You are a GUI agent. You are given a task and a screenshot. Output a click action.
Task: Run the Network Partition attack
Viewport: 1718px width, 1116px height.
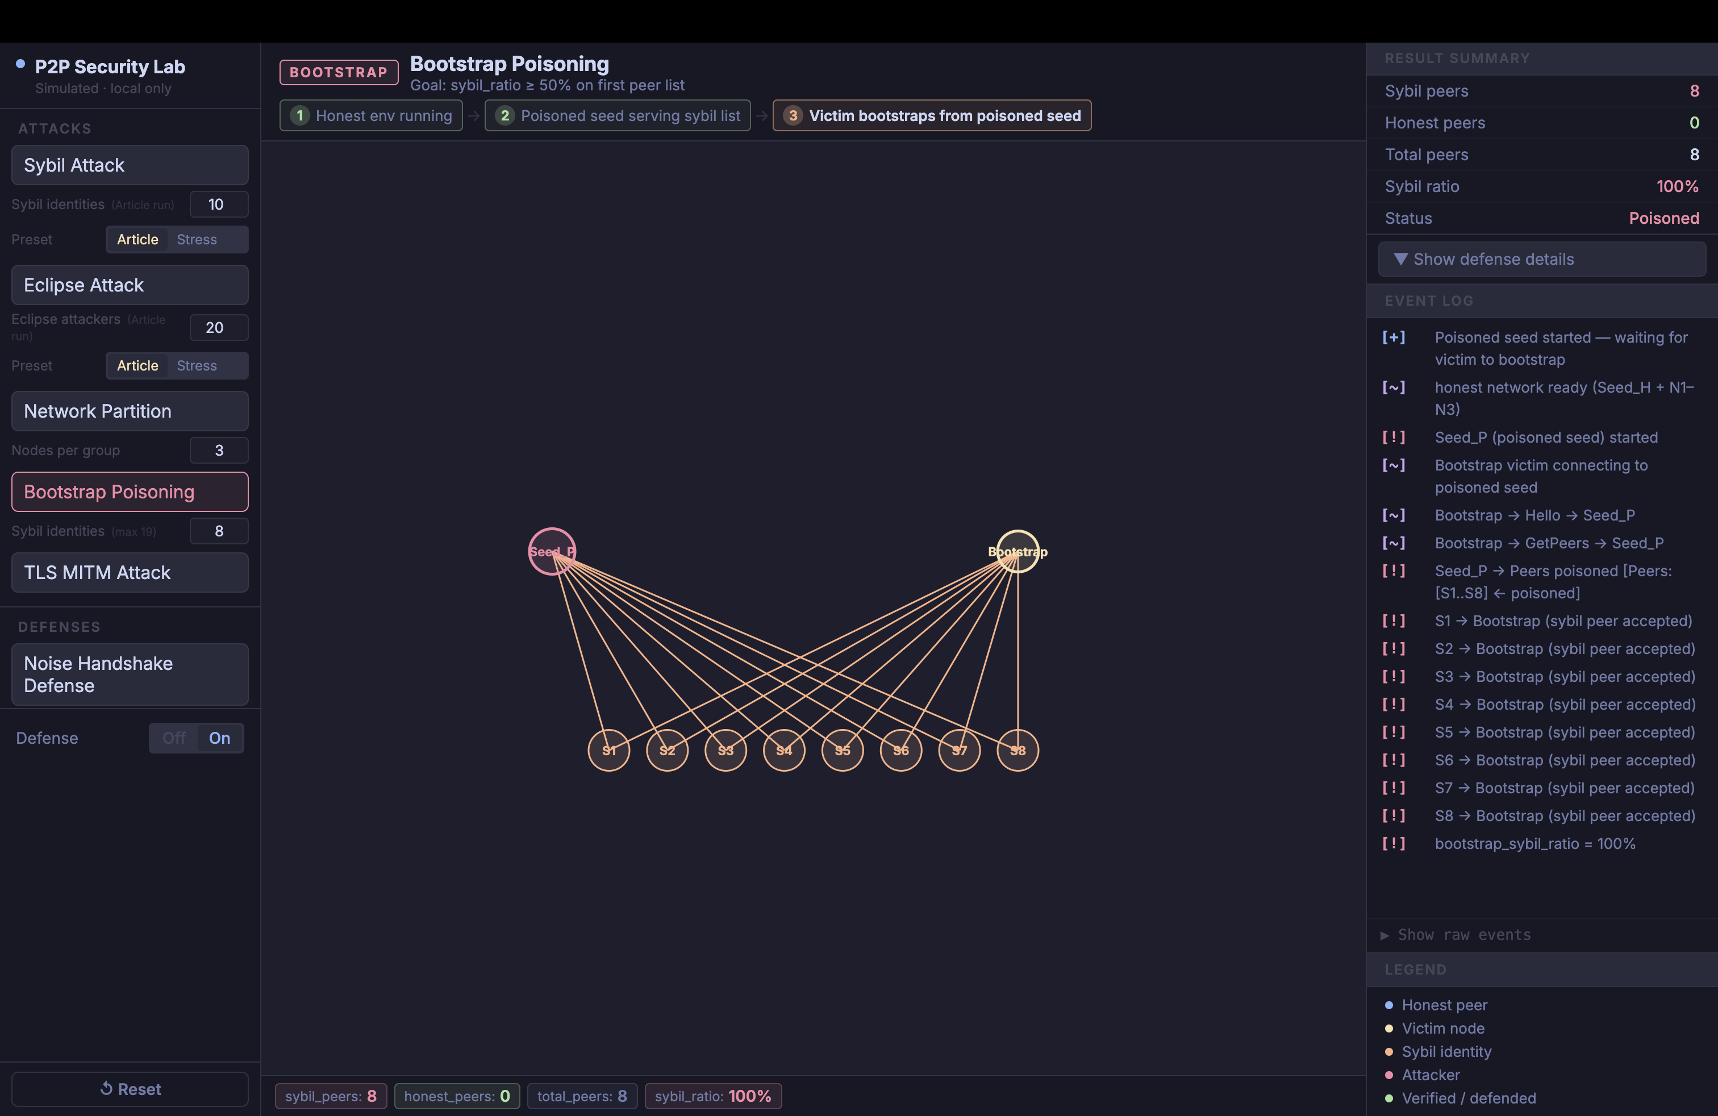[130, 411]
